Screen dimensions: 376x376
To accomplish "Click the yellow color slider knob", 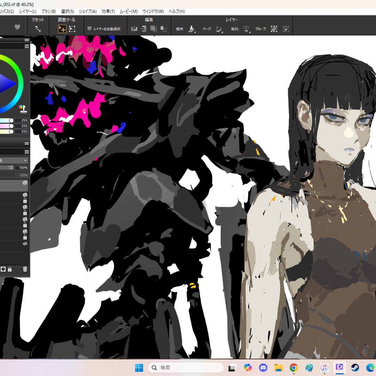I will click(11, 131).
